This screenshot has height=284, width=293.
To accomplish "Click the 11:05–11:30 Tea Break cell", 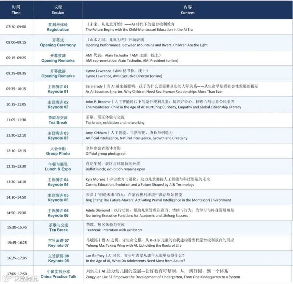I will [x=58, y=120].
